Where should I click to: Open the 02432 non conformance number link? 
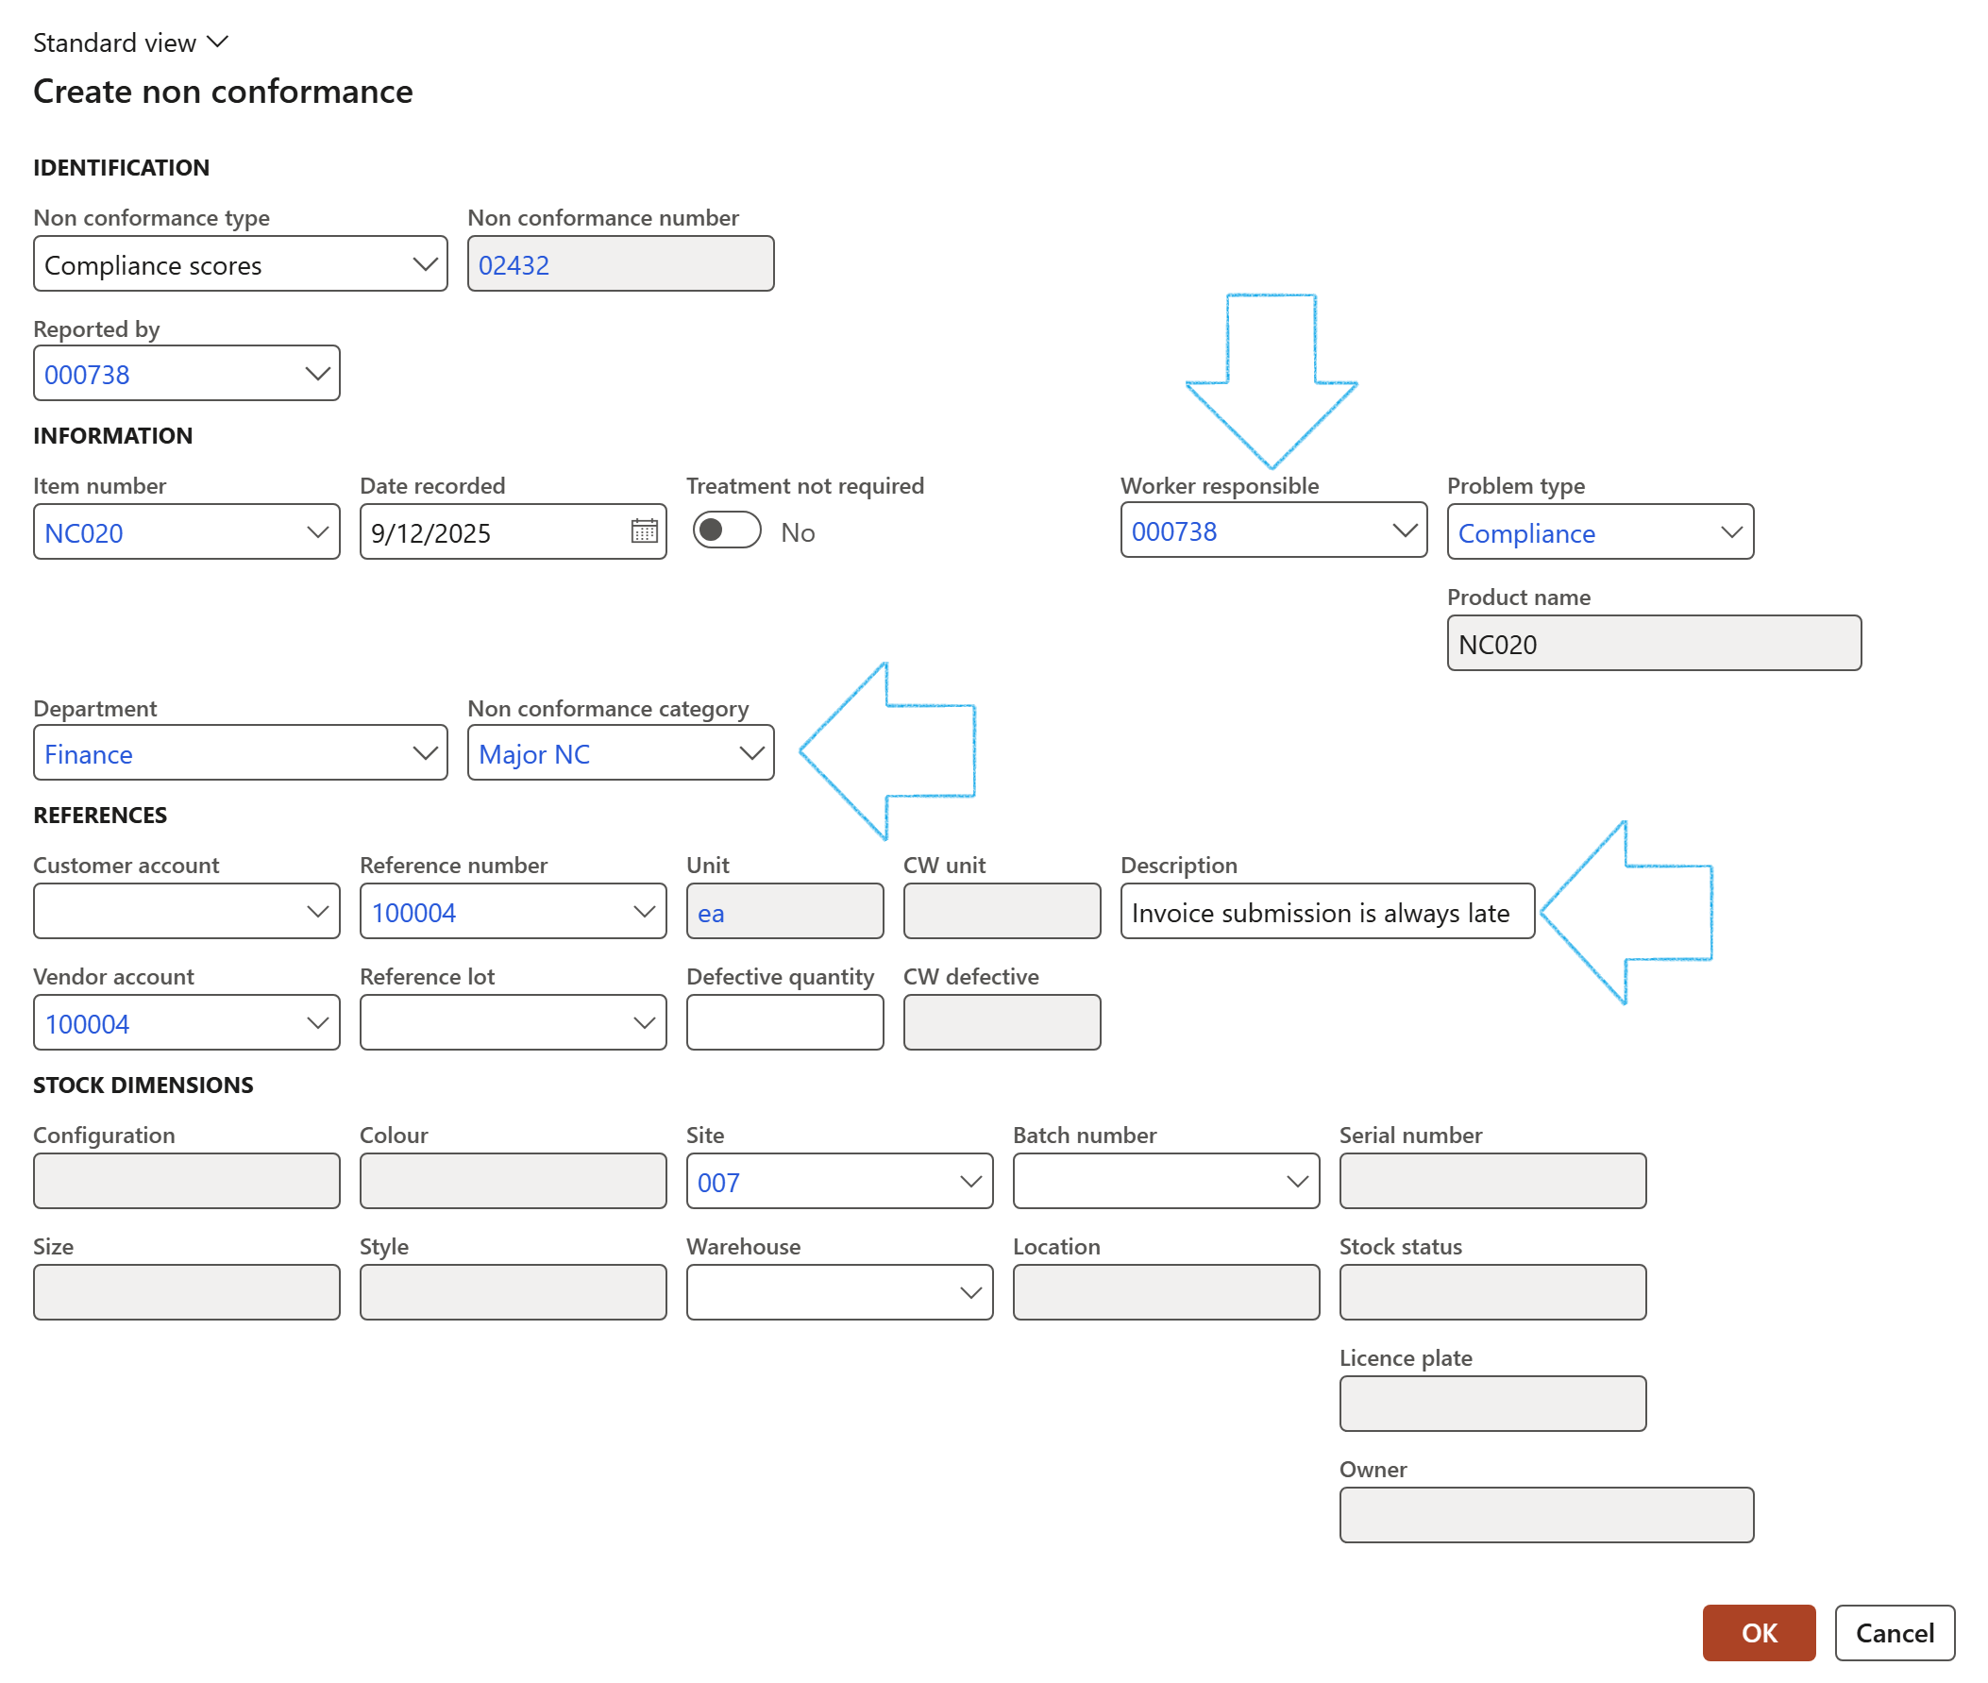(x=514, y=265)
